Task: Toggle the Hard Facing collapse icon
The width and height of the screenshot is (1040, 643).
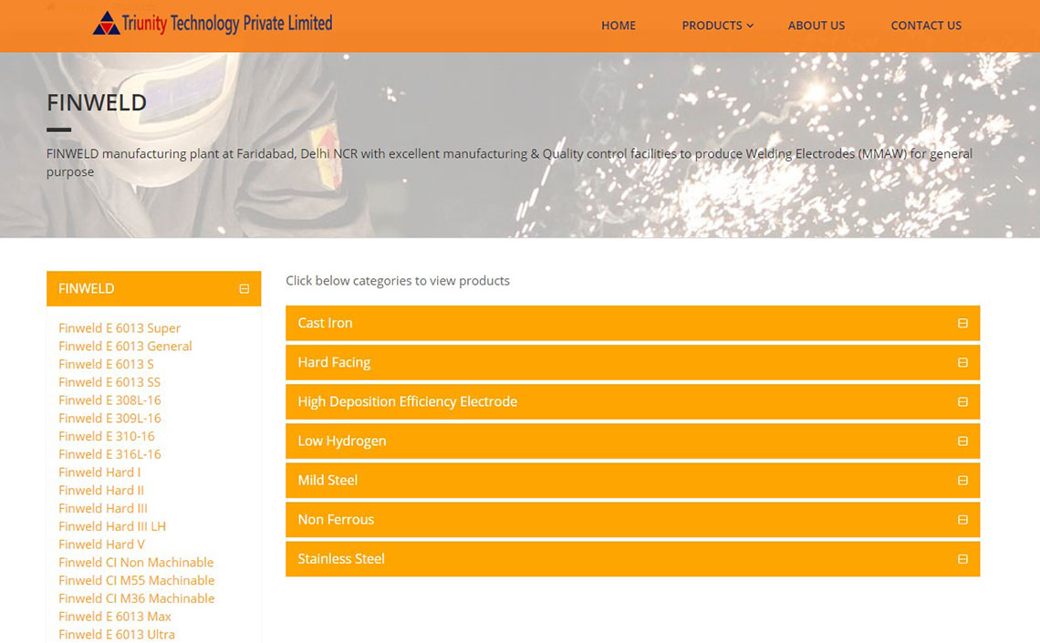Action: [962, 363]
